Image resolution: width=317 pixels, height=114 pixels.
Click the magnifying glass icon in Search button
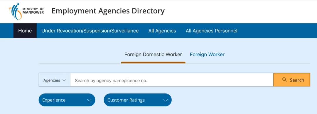(284, 80)
